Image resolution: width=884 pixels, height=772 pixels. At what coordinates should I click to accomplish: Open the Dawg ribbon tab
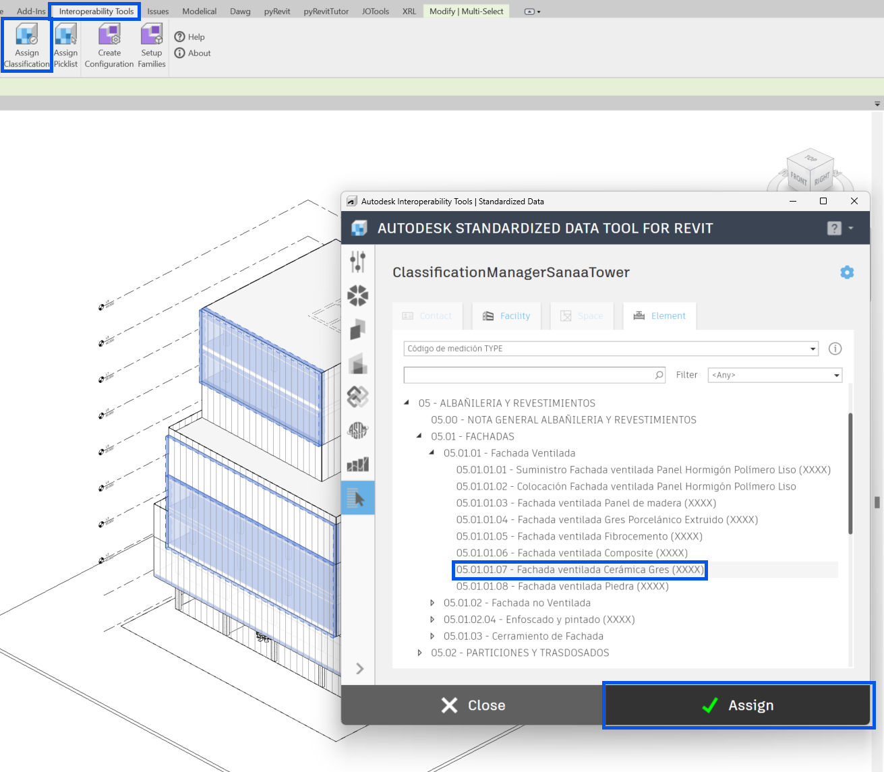coord(240,11)
